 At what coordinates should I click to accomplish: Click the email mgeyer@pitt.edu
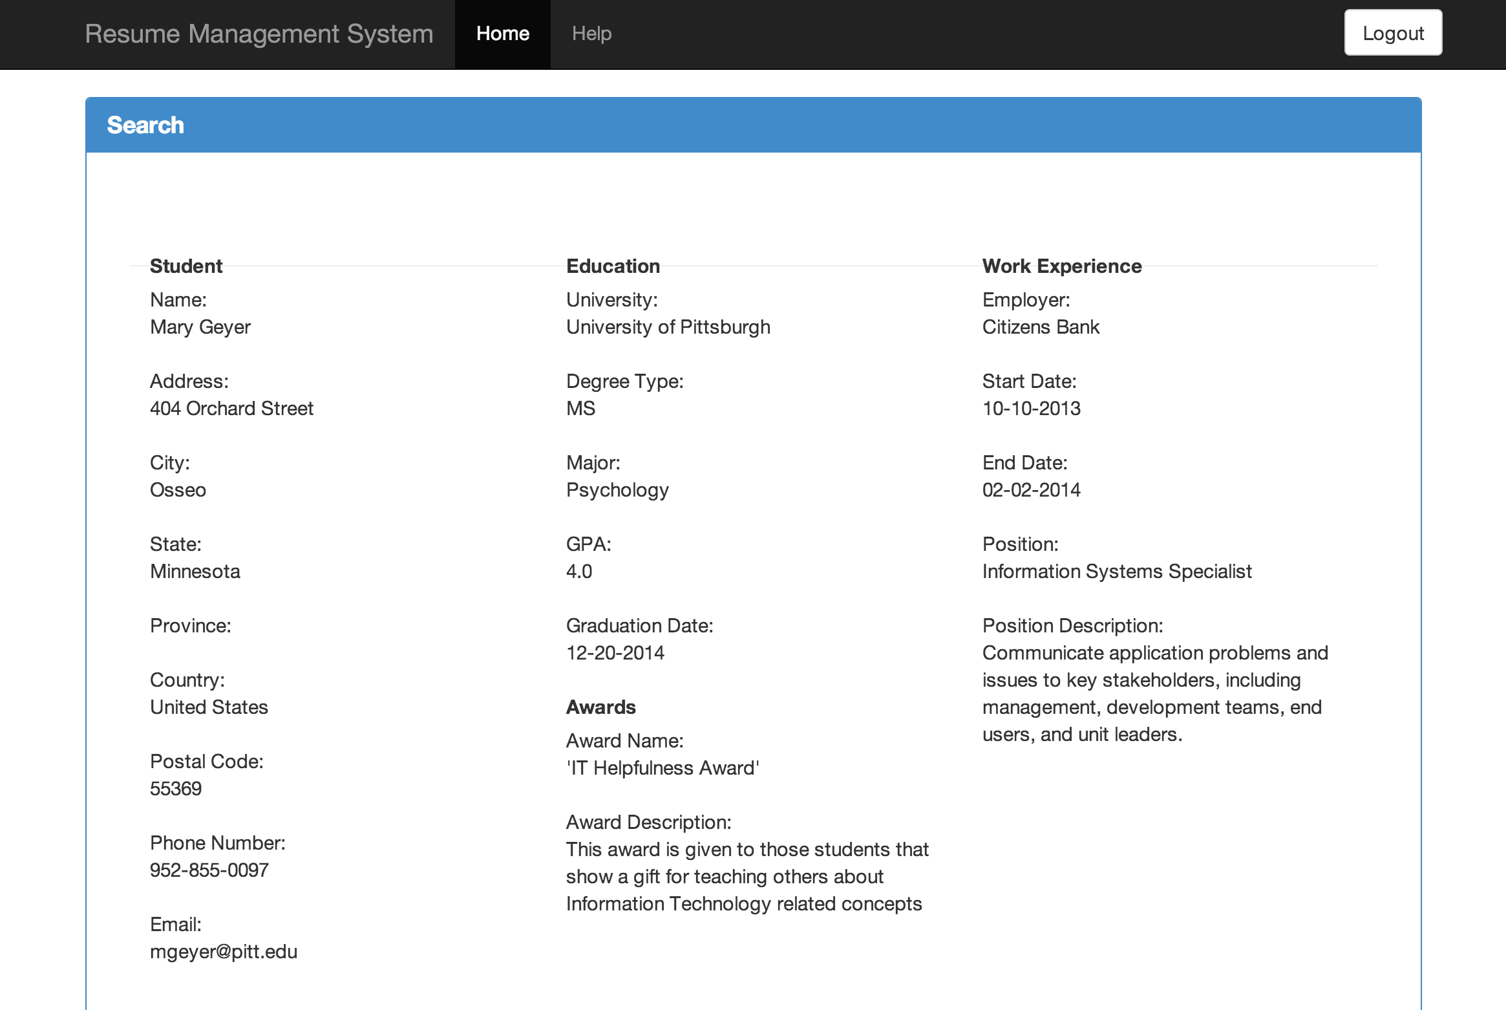(224, 952)
